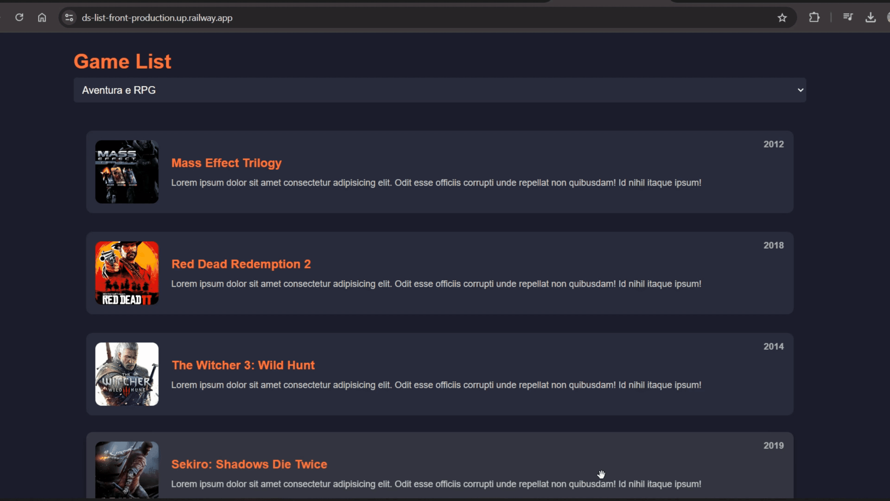
Task: Click the 2019 year label
Action: point(774,445)
